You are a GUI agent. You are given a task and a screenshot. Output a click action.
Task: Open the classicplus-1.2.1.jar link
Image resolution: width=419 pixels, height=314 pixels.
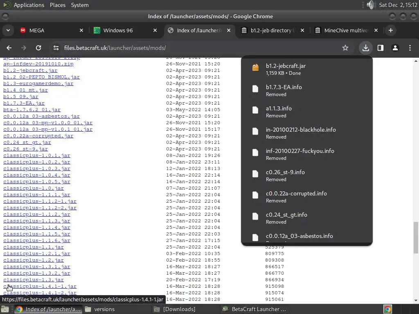pos(36,253)
